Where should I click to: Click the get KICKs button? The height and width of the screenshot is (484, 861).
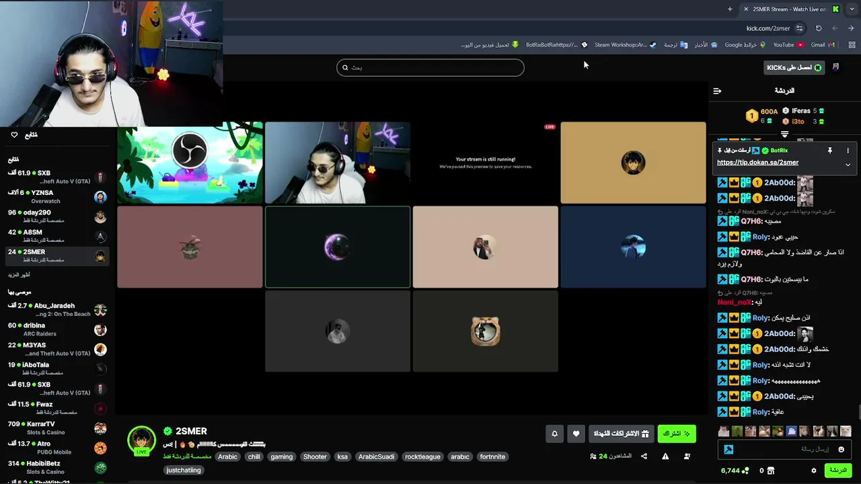click(x=794, y=67)
